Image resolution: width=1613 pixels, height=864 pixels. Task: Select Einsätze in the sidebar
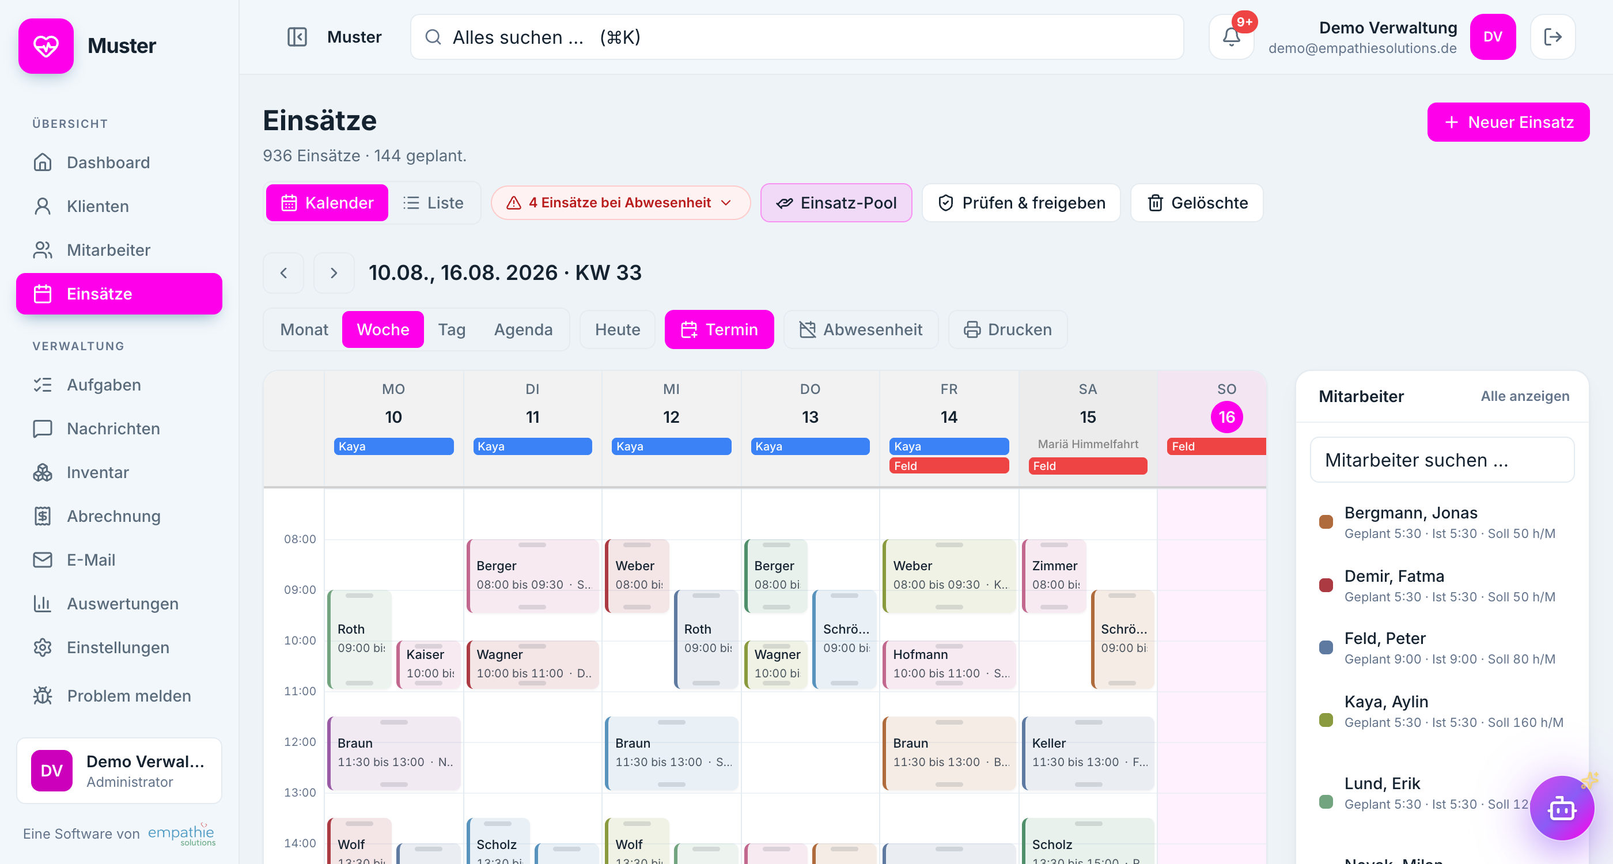(x=119, y=294)
